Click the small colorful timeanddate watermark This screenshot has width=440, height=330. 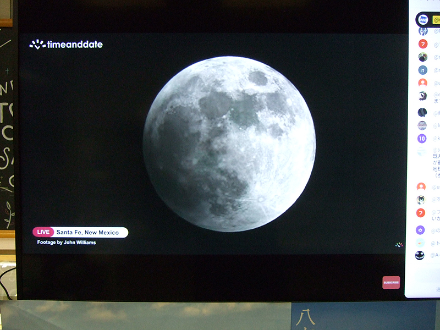399,245
